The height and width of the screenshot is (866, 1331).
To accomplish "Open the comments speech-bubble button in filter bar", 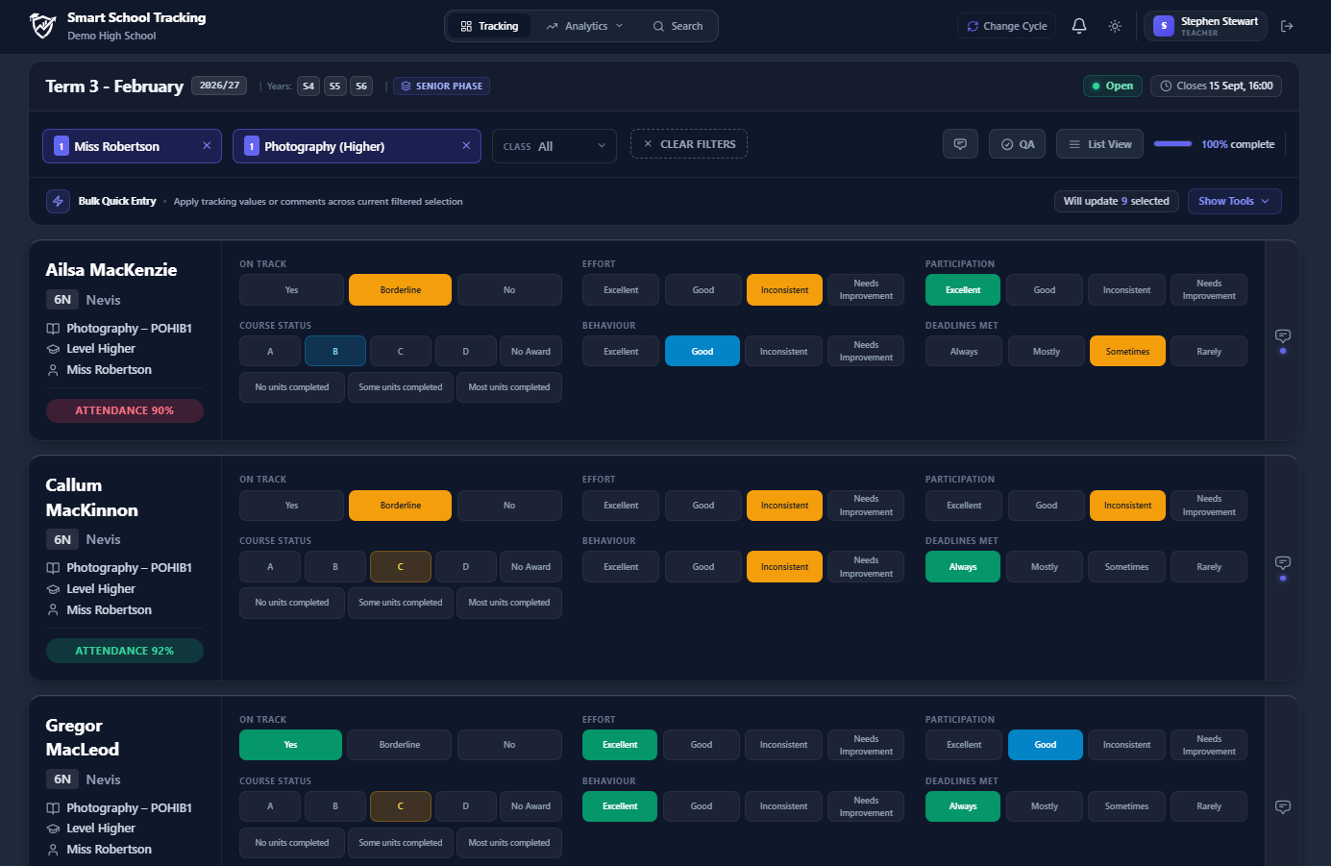I will click(960, 144).
